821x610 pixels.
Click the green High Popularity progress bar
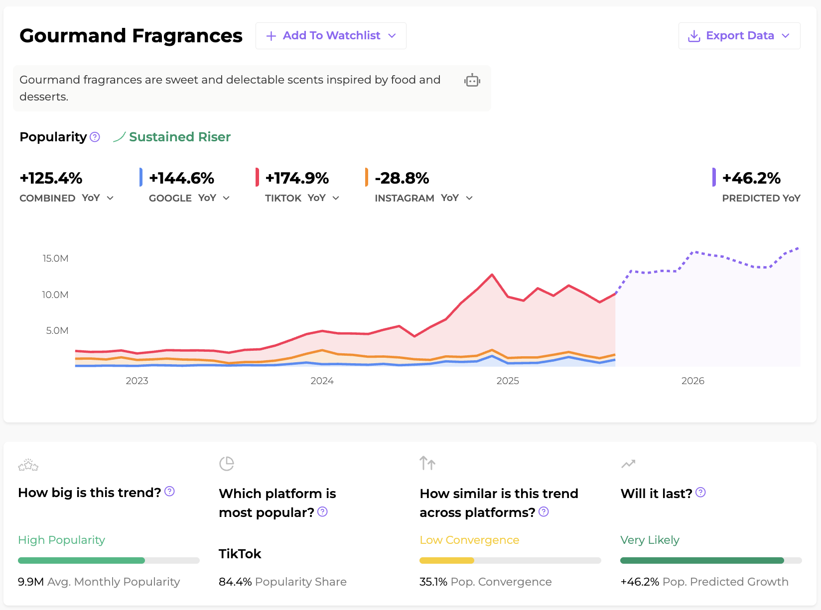pyautogui.click(x=82, y=560)
